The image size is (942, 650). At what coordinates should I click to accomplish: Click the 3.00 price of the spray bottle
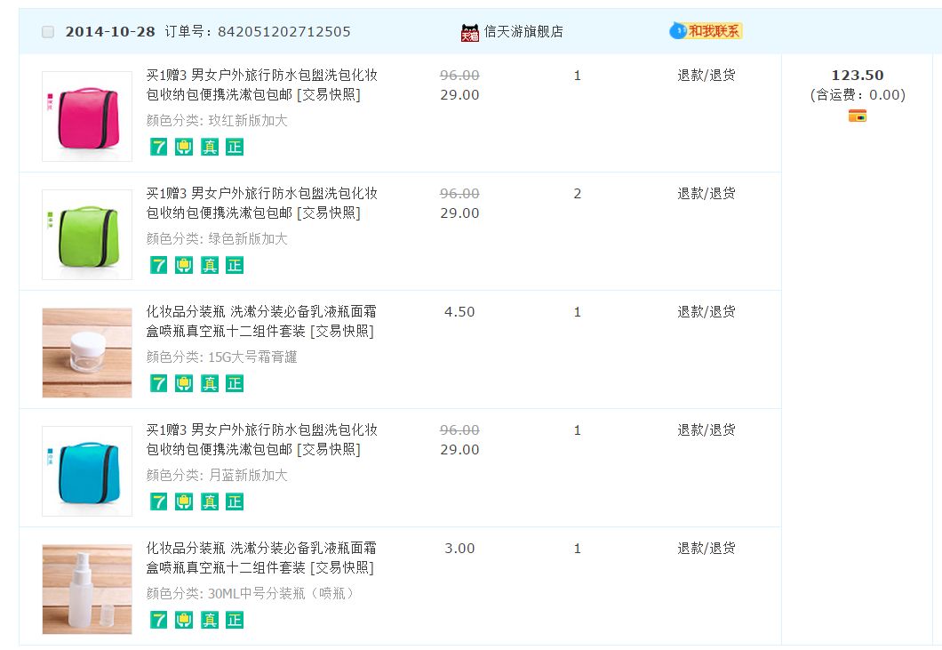coord(459,549)
